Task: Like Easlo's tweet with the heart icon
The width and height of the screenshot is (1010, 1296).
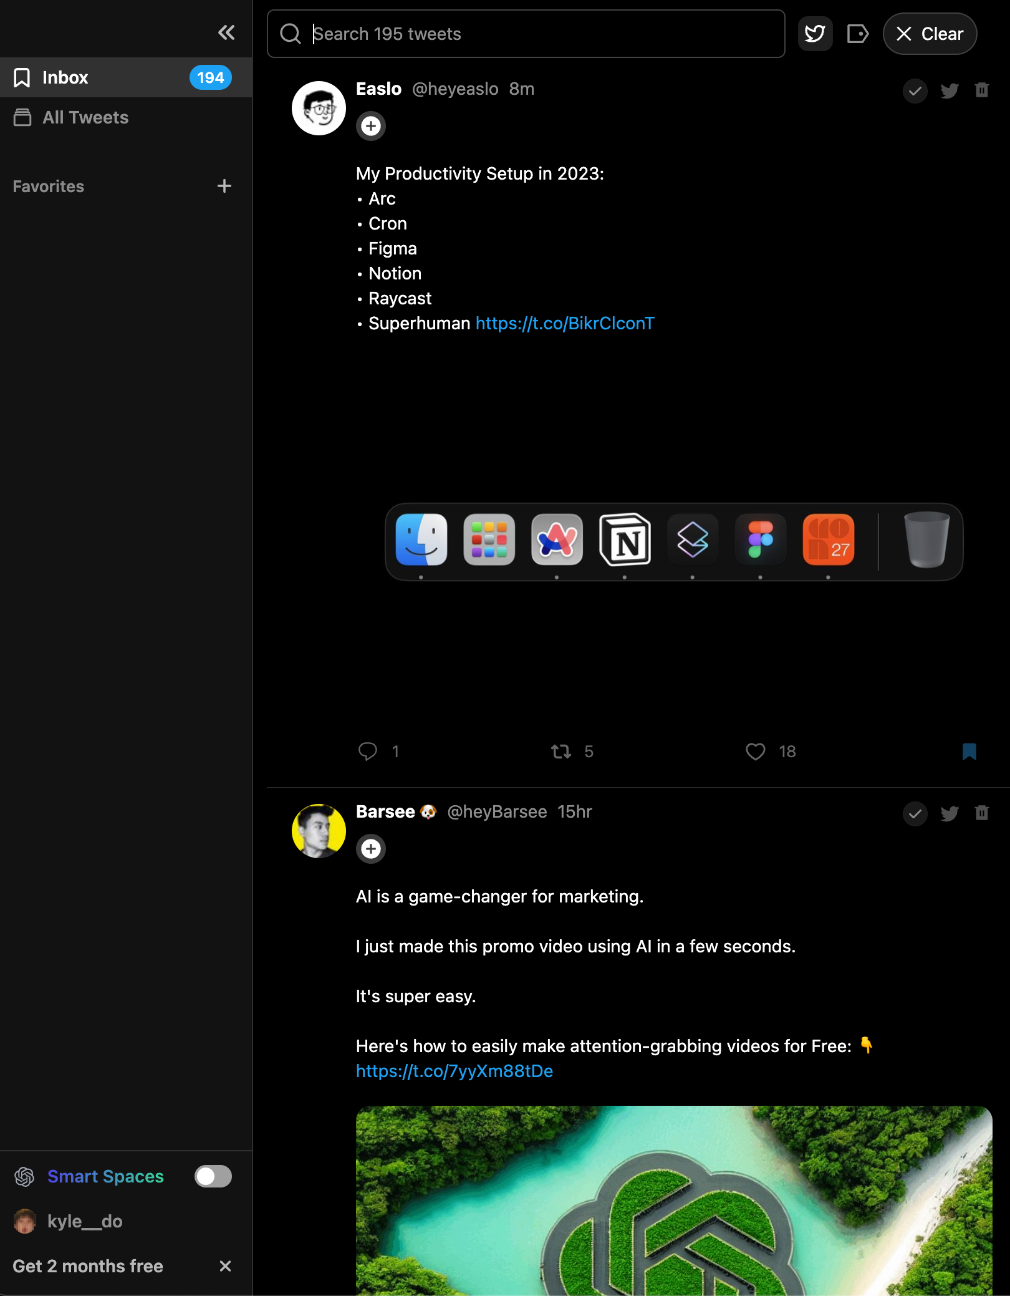Action: [x=756, y=751]
